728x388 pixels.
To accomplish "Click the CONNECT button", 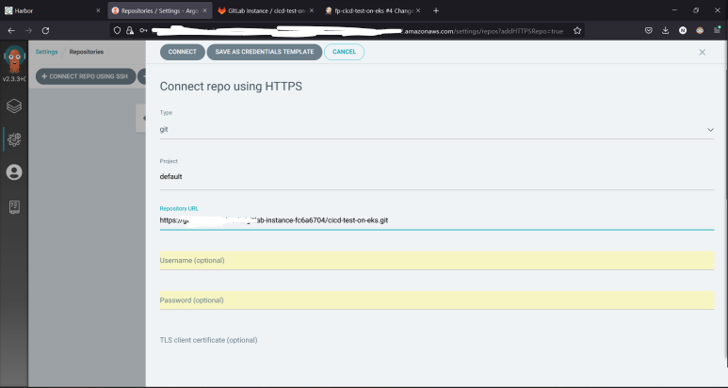I will pos(182,52).
